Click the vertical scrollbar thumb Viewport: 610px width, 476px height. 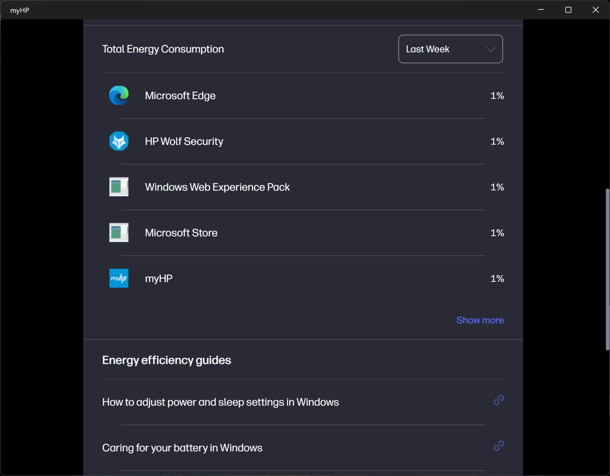click(x=607, y=269)
